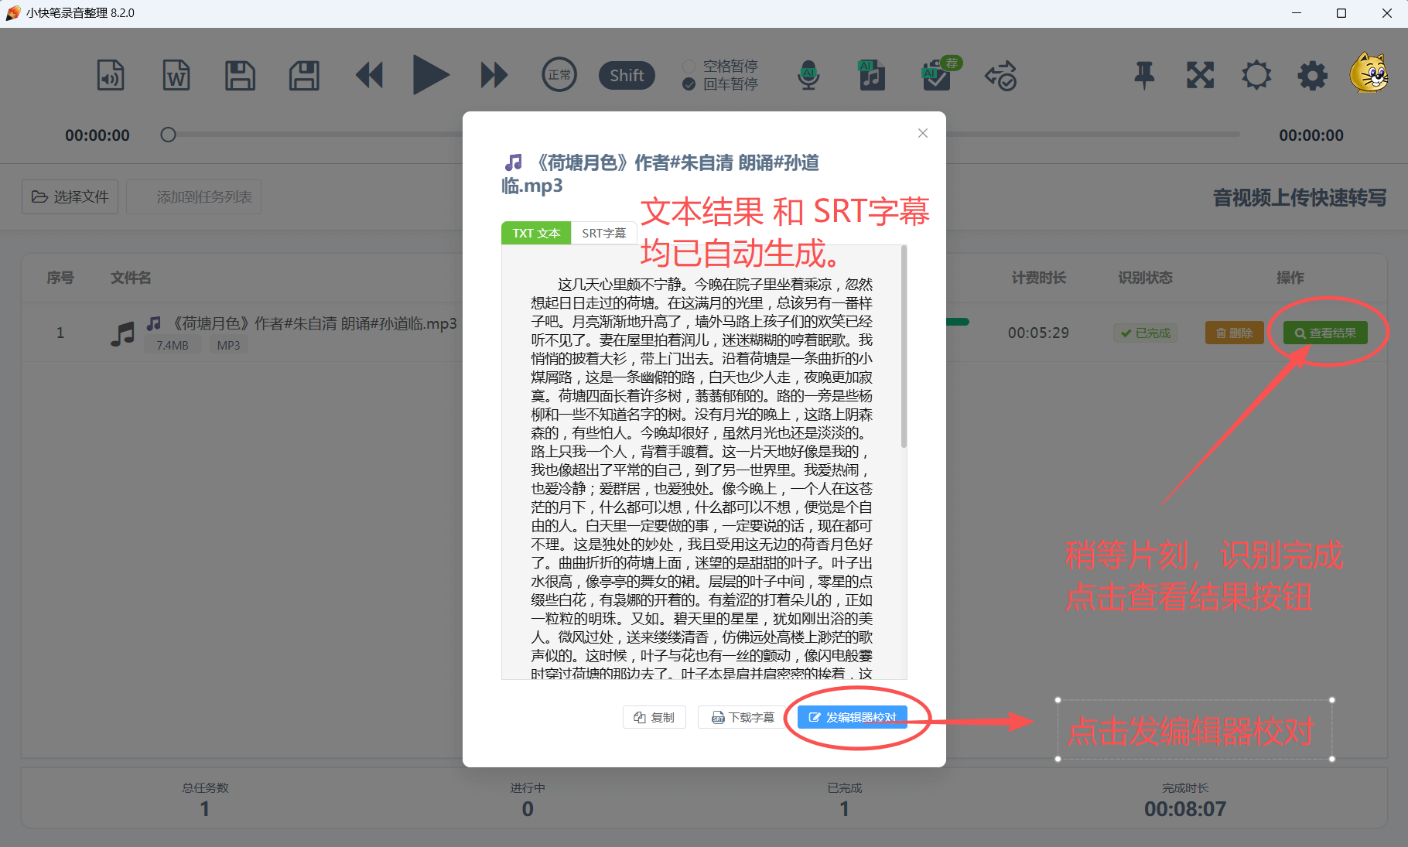This screenshot has width=1408, height=847.
Task: Select the 空格暂停 radio option
Action: [689, 67]
